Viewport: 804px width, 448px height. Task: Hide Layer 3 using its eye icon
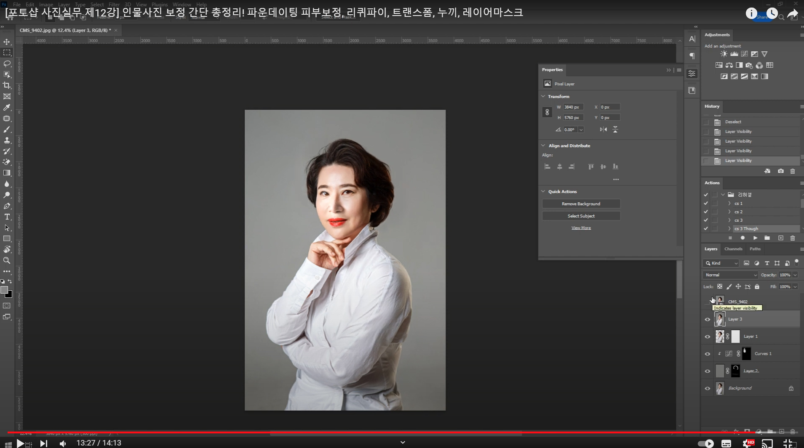pyautogui.click(x=708, y=319)
